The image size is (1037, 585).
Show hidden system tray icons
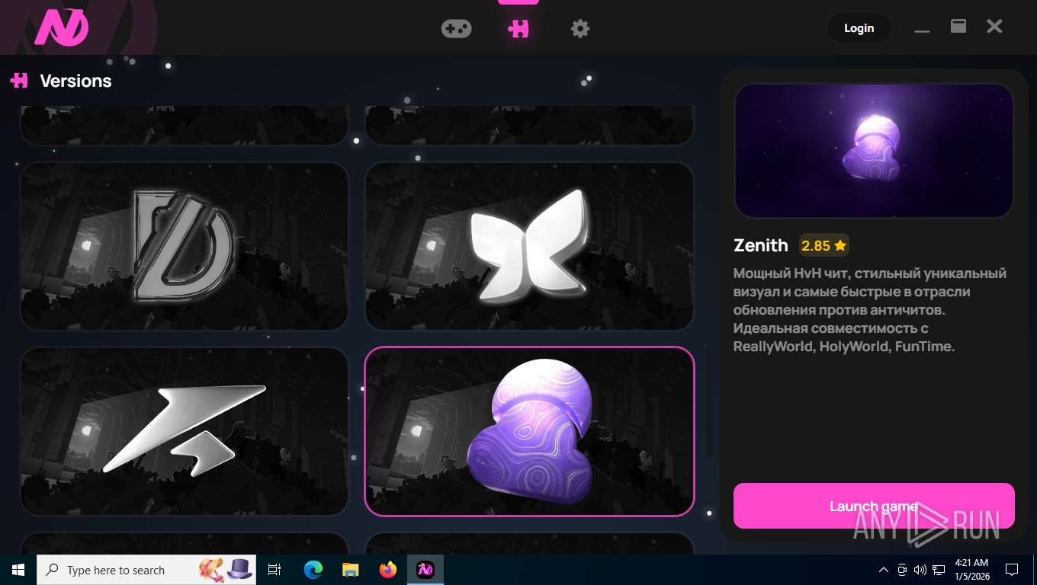pos(884,570)
